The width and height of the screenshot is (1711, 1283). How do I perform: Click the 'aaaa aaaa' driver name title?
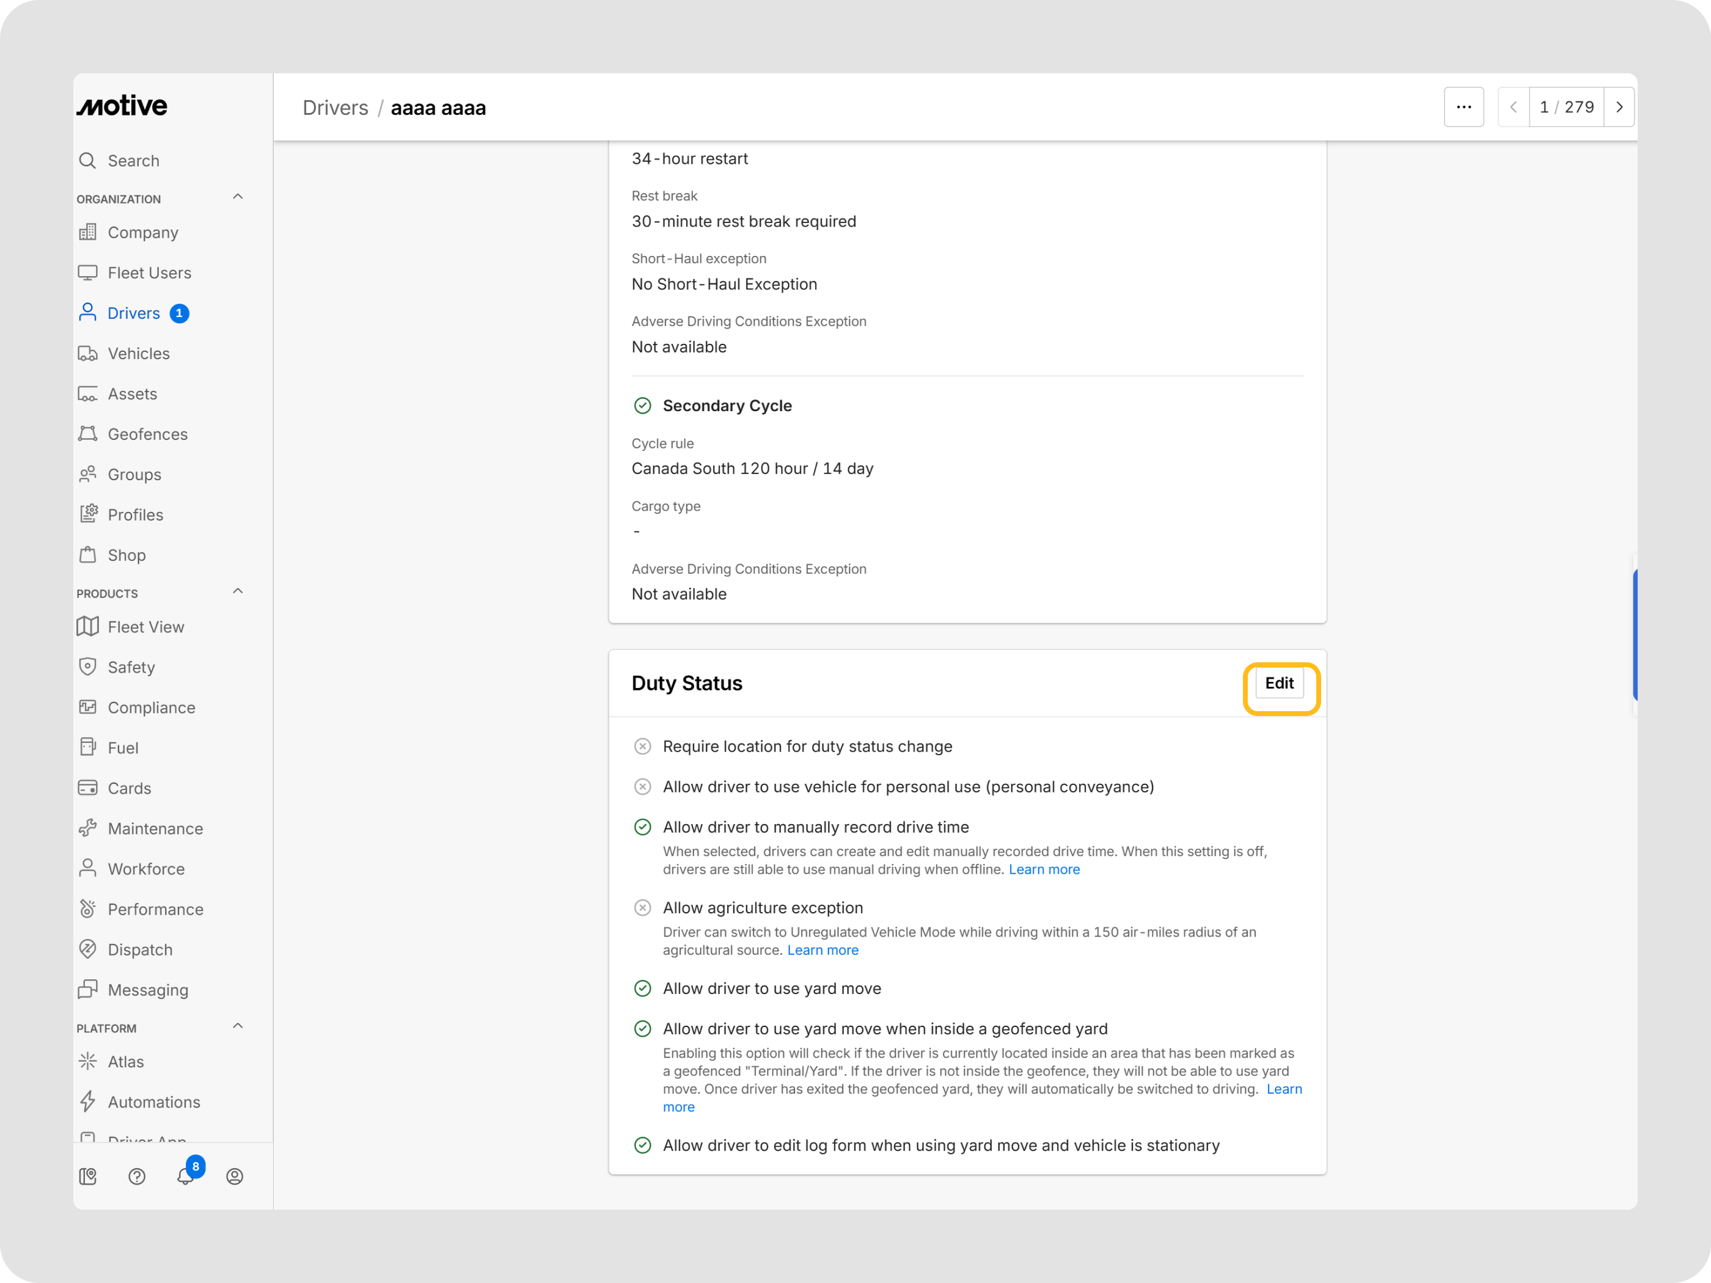click(x=439, y=108)
